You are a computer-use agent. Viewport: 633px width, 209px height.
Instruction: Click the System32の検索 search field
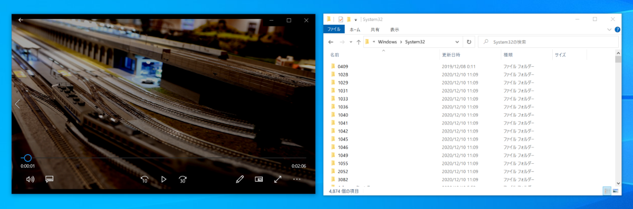(x=549, y=42)
